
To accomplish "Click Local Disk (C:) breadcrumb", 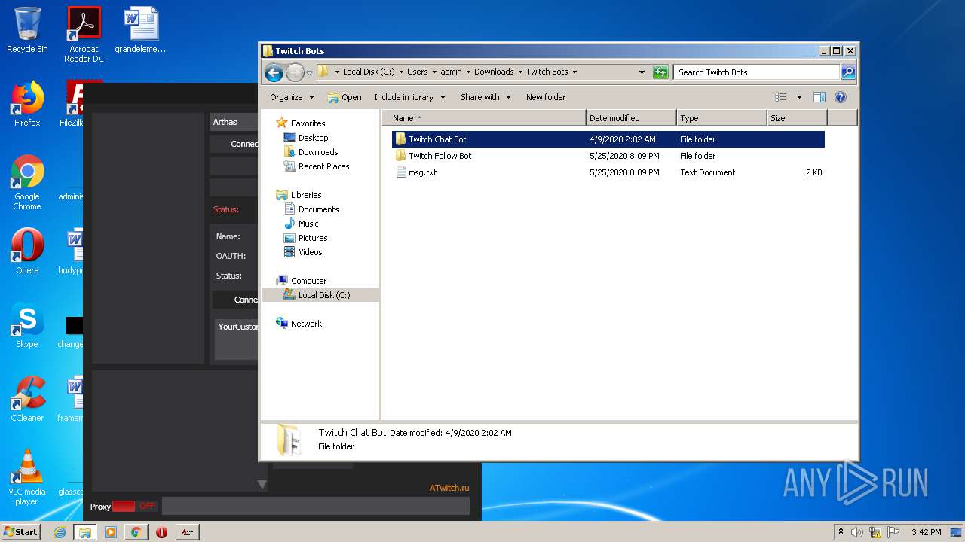I will 368,72.
